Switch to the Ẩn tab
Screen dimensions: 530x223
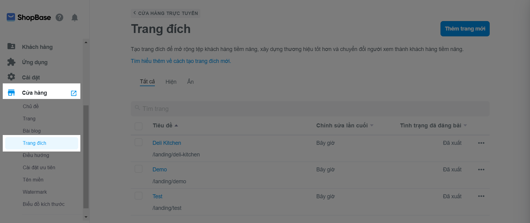coord(190,82)
